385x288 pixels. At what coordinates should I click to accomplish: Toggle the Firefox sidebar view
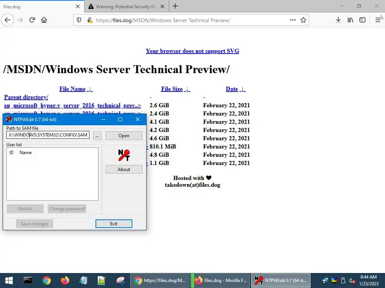pyautogui.click(x=362, y=20)
